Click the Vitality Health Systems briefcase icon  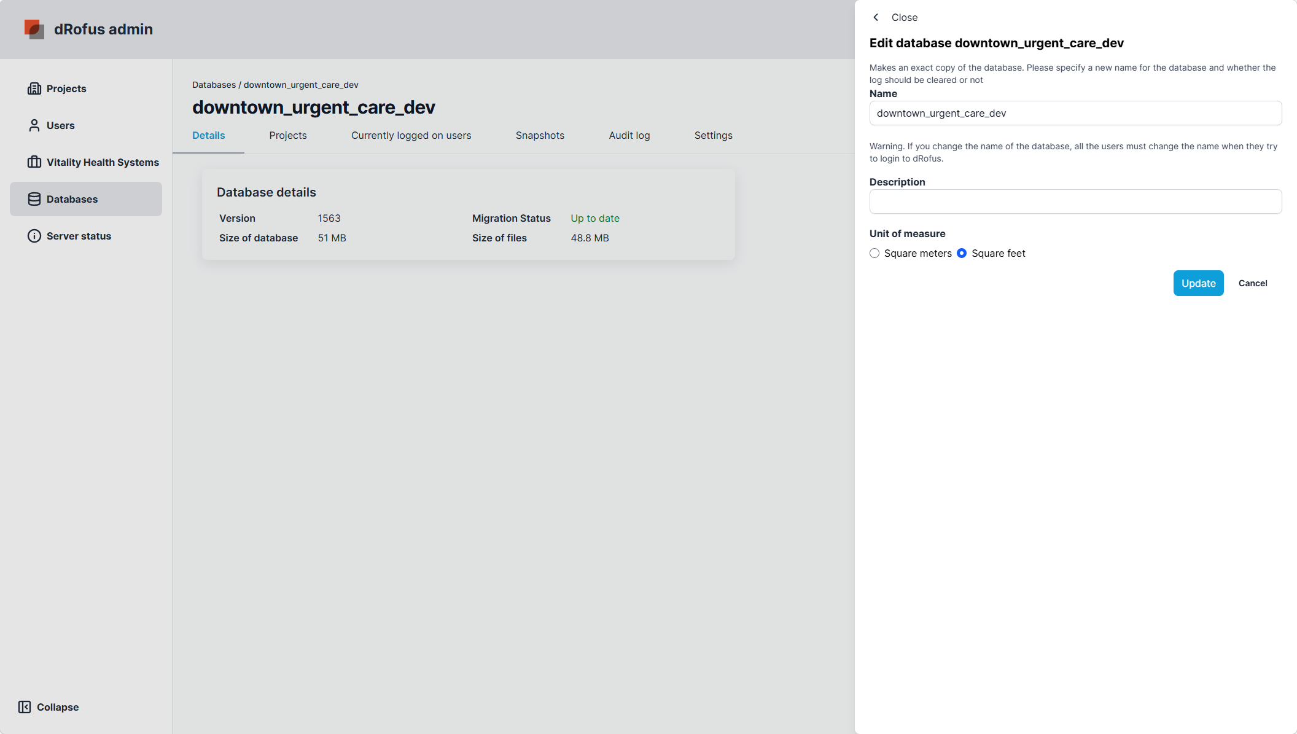34,162
